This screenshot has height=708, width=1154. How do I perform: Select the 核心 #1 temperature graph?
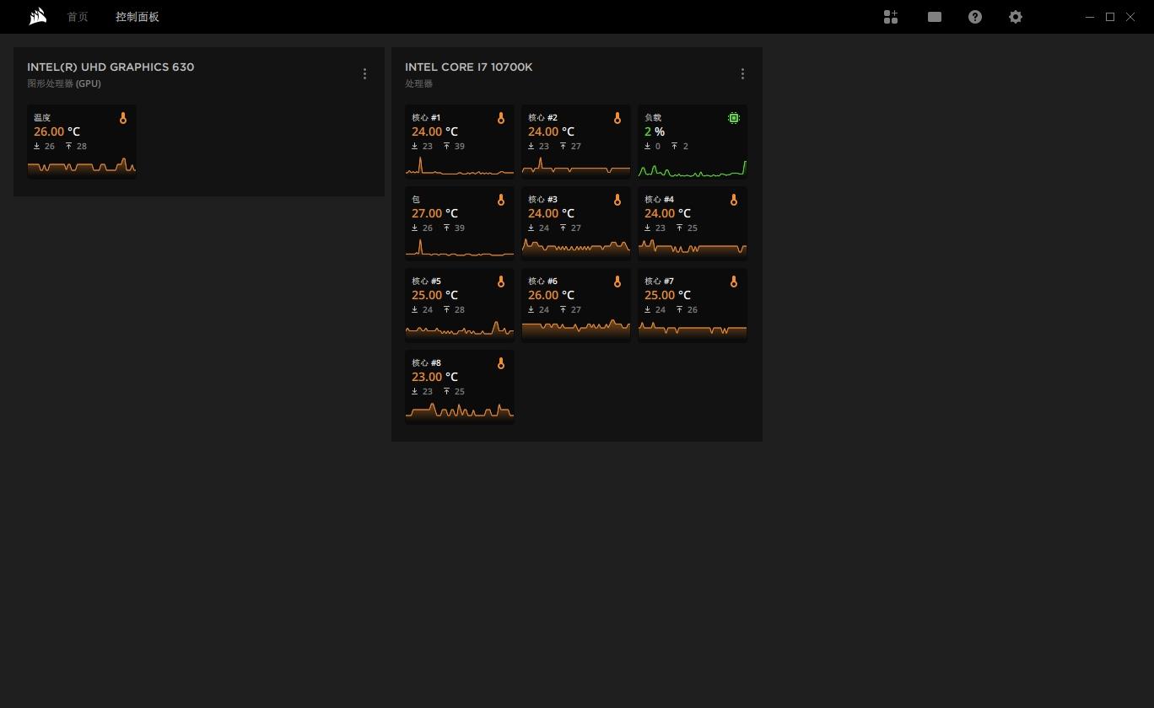tap(460, 166)
